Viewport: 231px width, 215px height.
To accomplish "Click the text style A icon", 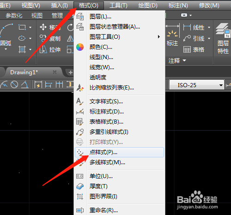I will [80, 102].
